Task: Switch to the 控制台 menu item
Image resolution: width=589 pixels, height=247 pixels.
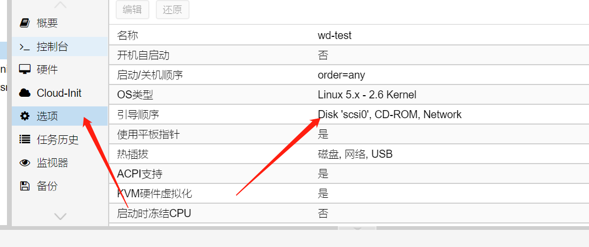Action: click(60, 47)
